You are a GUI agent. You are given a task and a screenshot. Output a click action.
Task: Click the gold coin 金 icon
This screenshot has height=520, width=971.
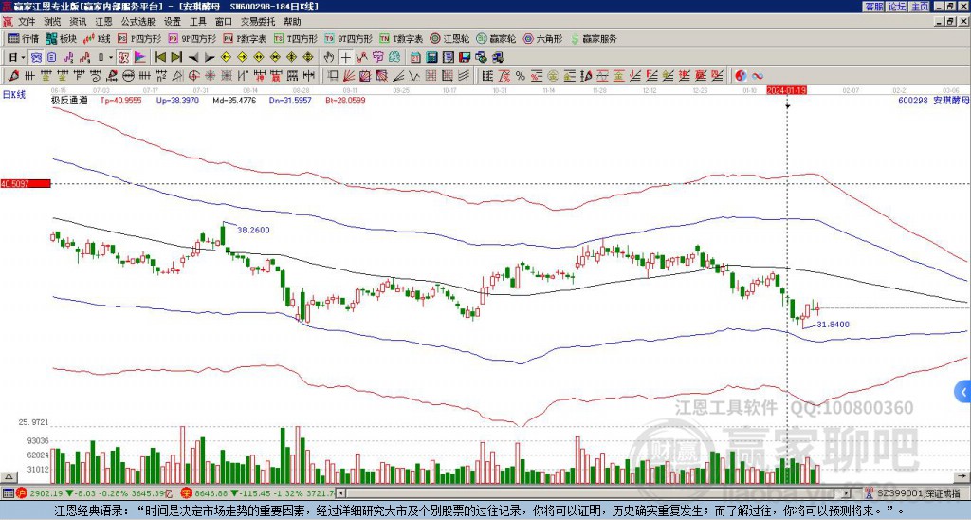553,76
